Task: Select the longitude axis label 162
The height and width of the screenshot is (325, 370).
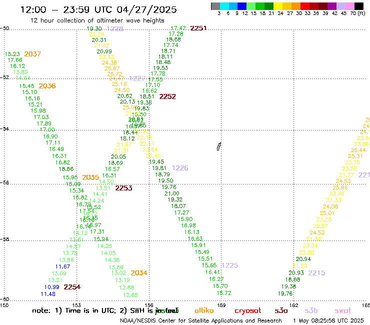Action: pos(294,305)
